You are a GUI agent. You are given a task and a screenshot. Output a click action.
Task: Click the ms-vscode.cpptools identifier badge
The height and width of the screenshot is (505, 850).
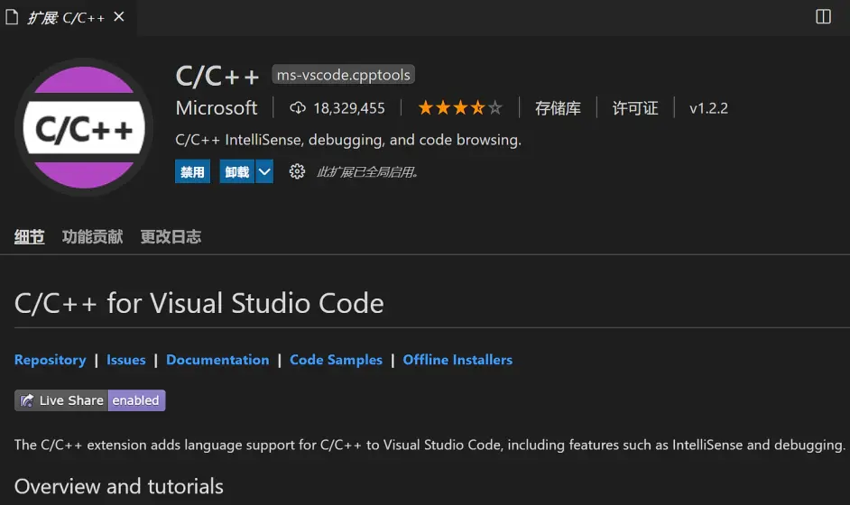click(x=343, y=75)
